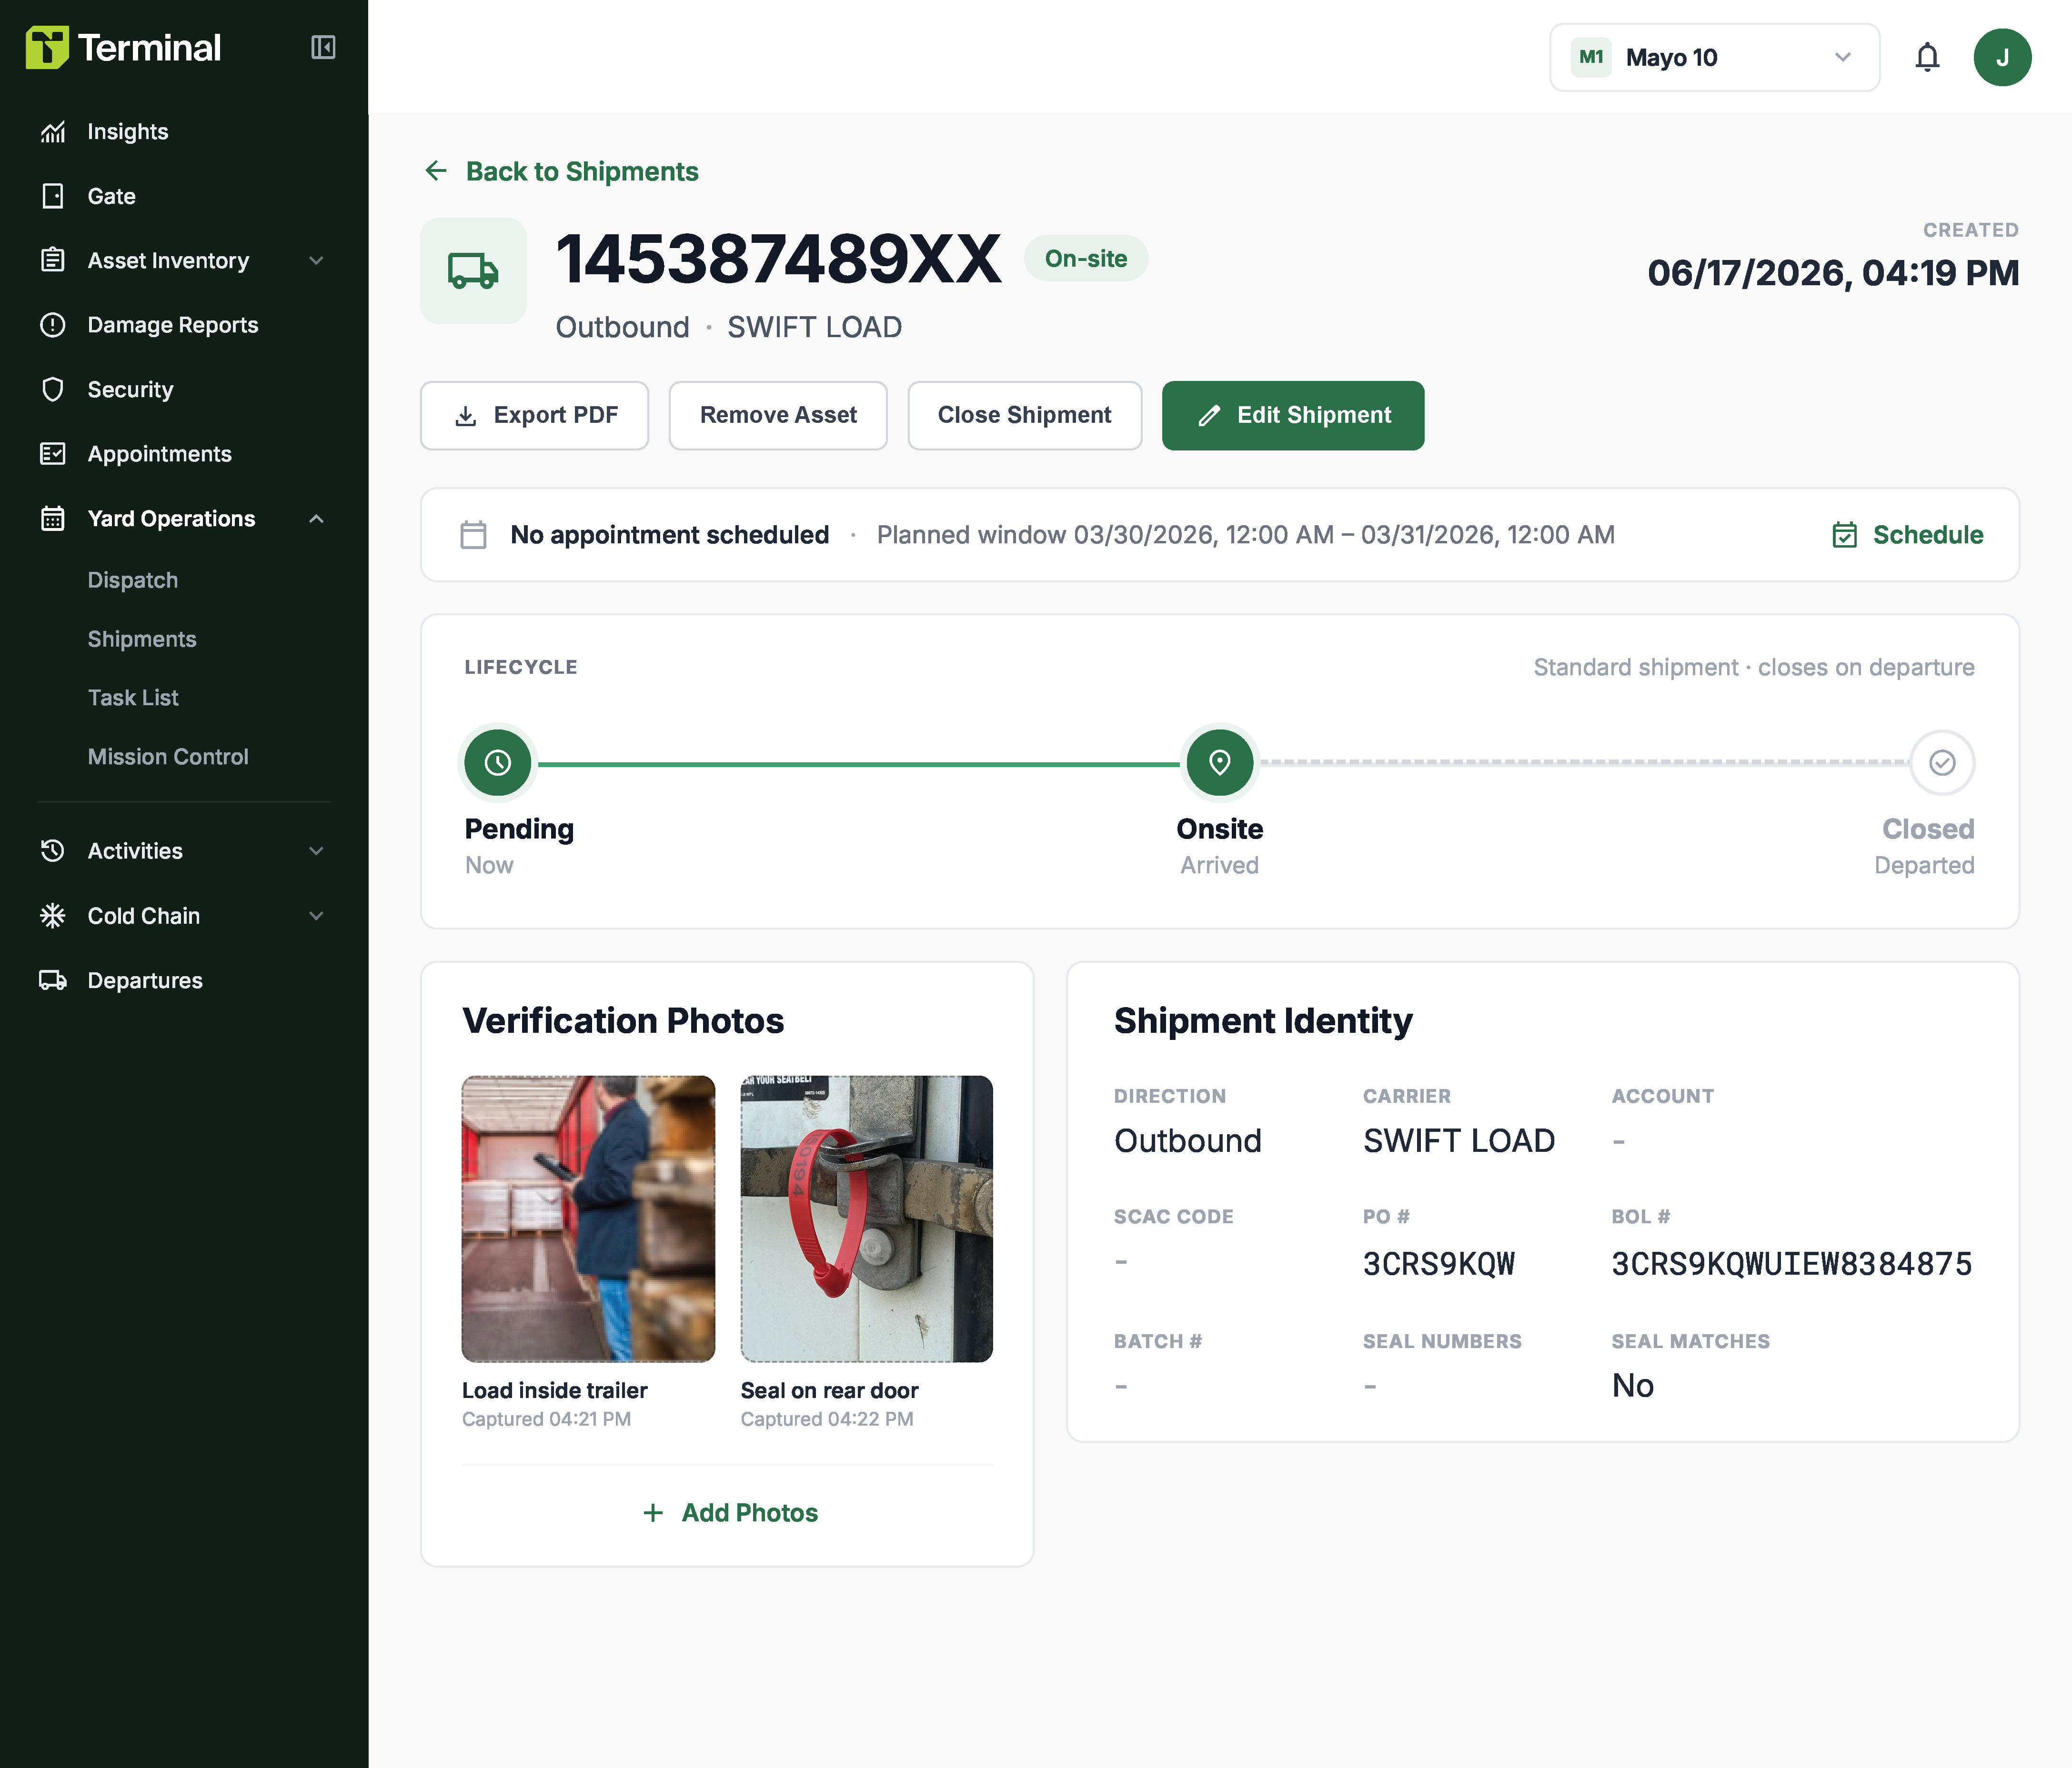Select Task List under Yard Operations

point(133,698)
